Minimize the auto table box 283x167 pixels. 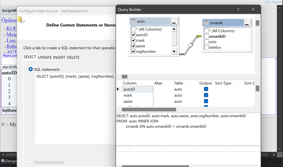(174, 21)
